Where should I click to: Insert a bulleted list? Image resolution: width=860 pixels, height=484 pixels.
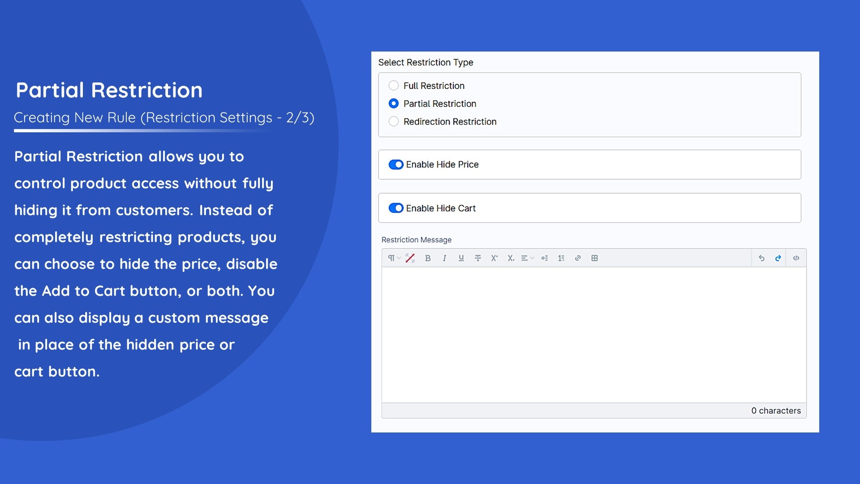coord(545,258)
